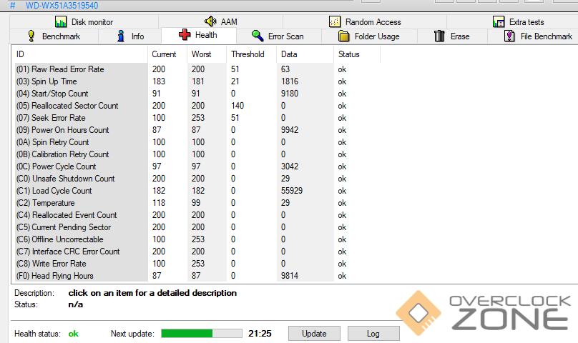This screenshot has width=578, height=343.
Task: Click the Status column header
Action: tap(357, 54)
